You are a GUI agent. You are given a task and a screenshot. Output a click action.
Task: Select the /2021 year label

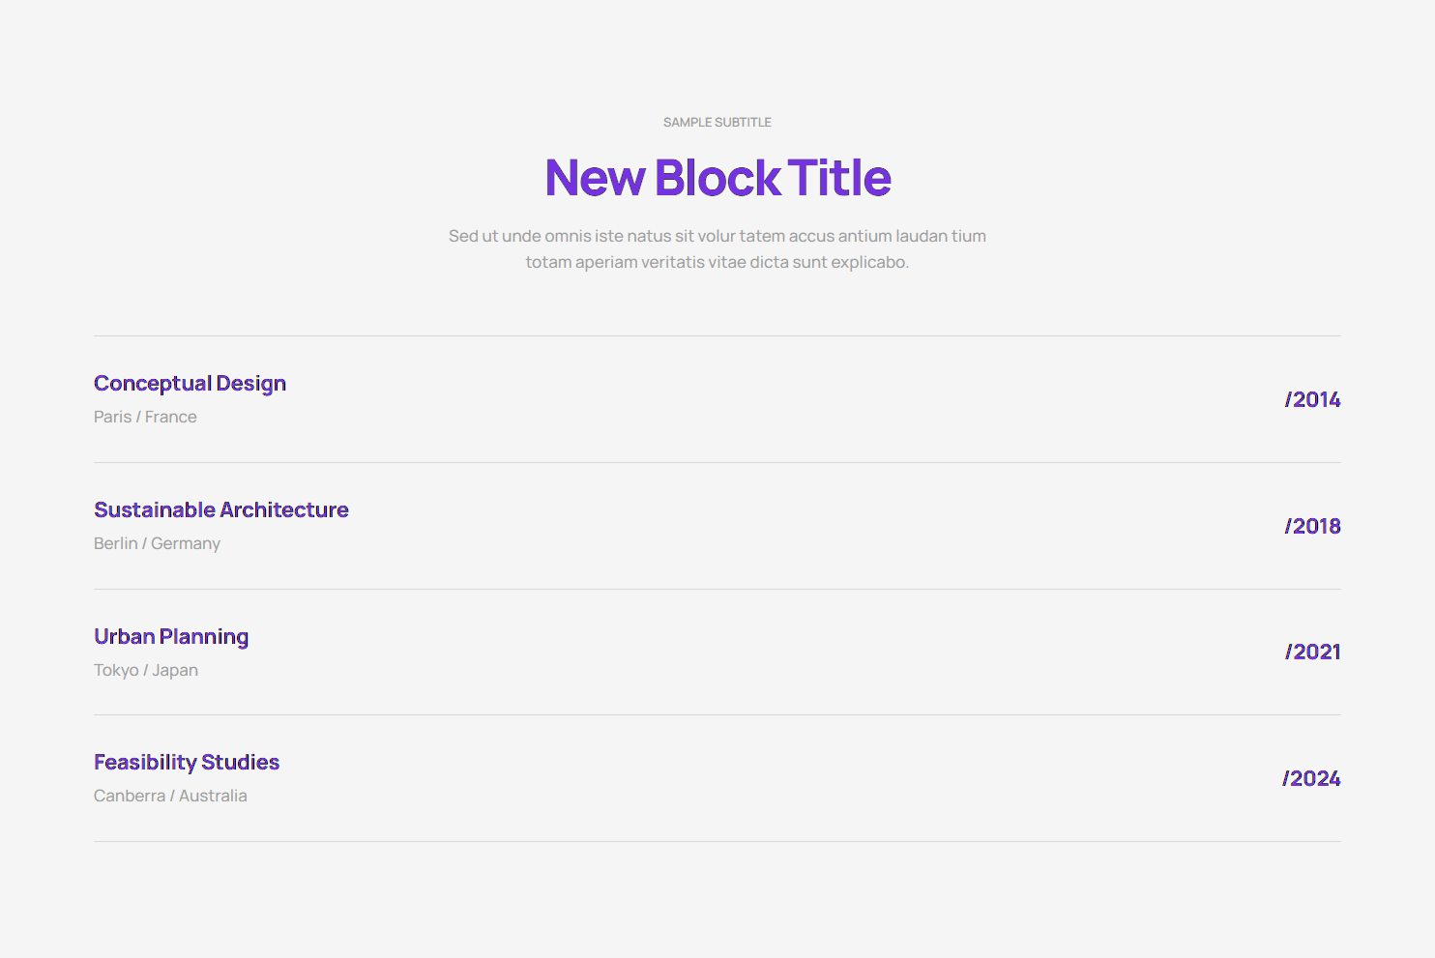tap(1312, 653)
